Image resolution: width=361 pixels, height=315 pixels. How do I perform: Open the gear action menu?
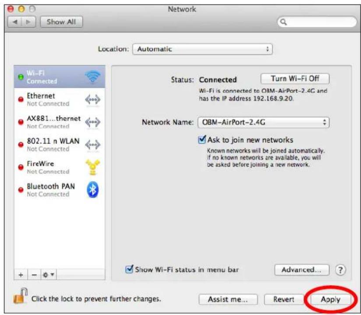(48, 275)
